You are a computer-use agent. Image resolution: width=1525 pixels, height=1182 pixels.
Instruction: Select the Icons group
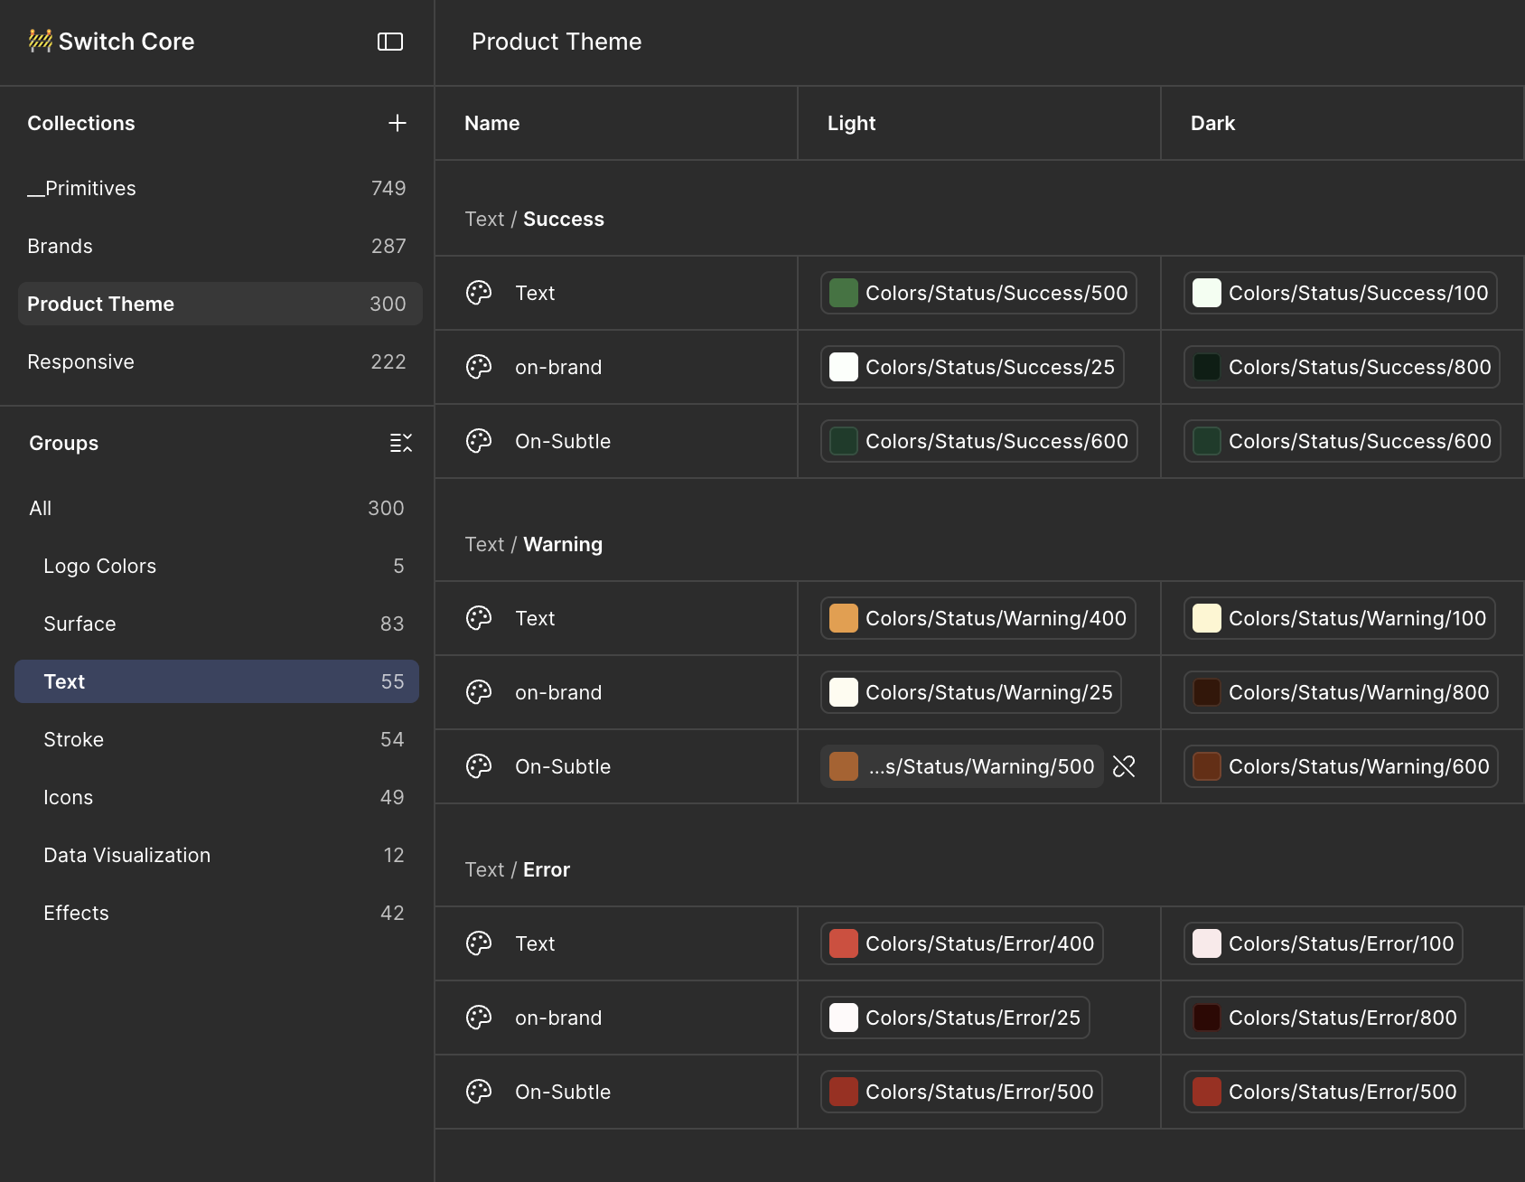click(217, 797)
